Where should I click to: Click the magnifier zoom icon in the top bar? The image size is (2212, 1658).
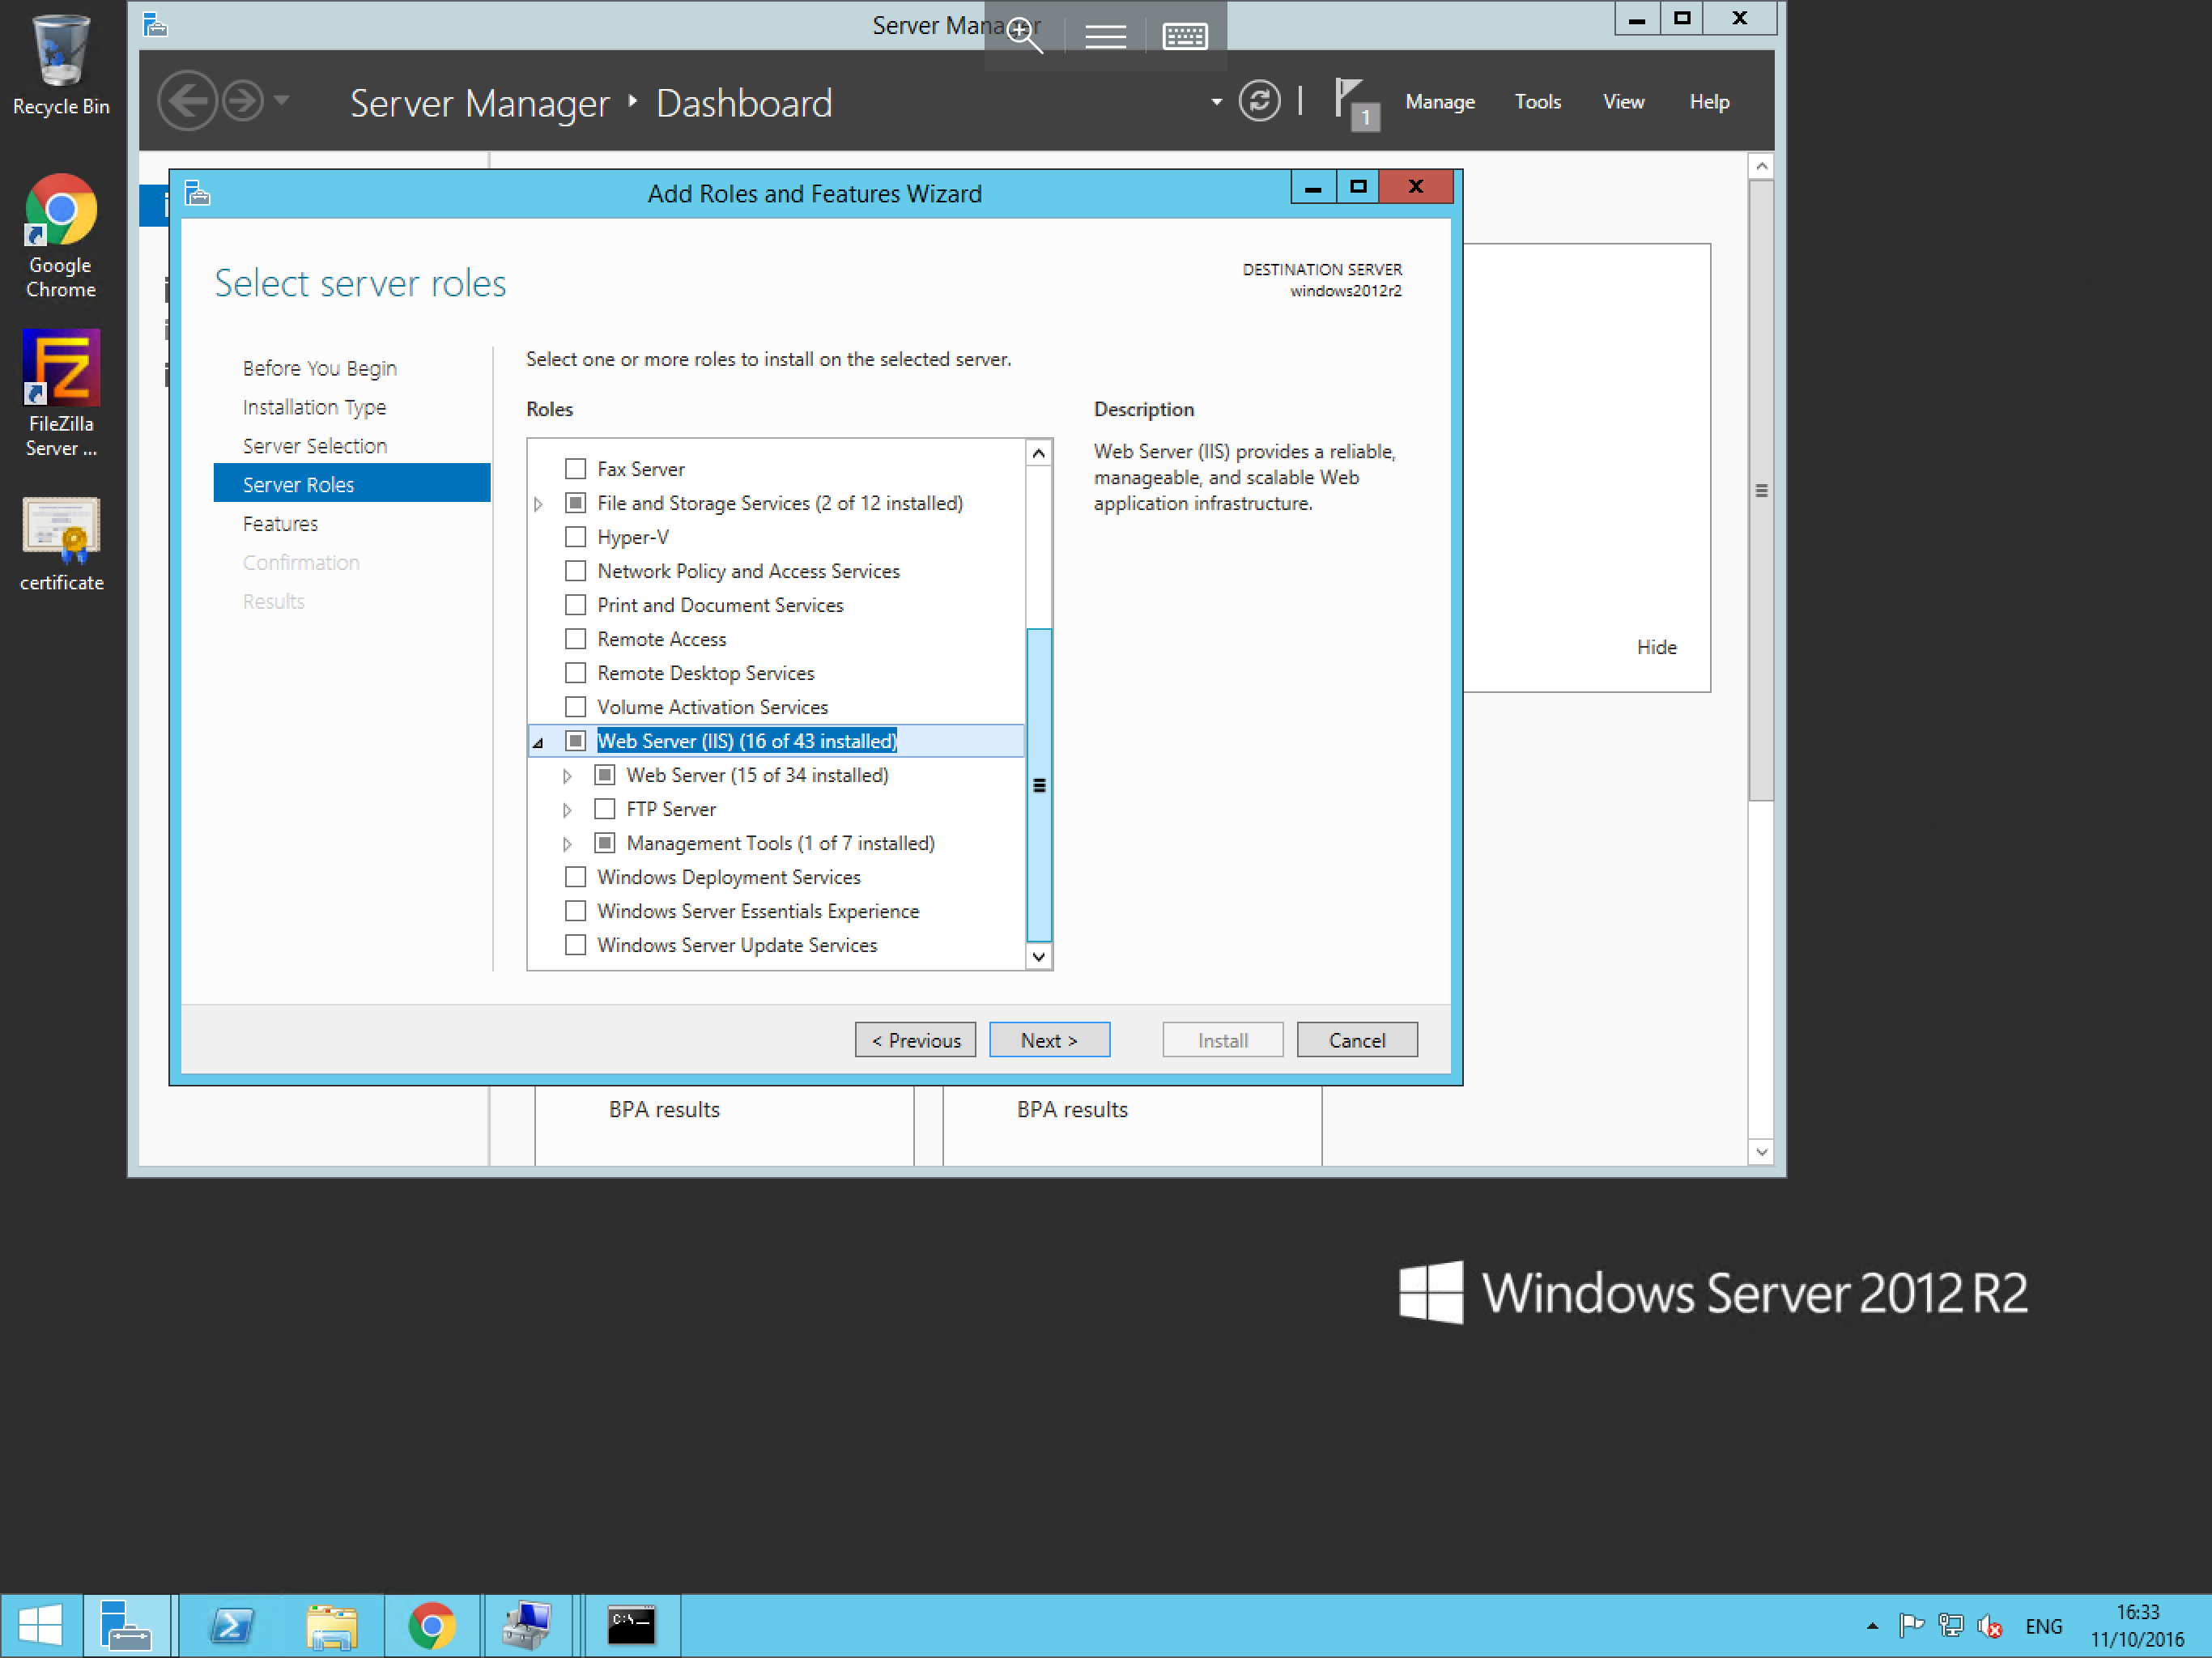(x=1024, y=35)
